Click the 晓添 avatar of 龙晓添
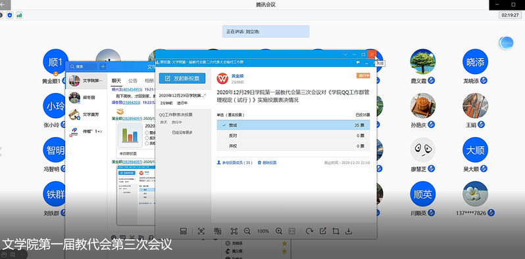Image resolution: width=525 pixels, height=259 pixels. (475, 62)
